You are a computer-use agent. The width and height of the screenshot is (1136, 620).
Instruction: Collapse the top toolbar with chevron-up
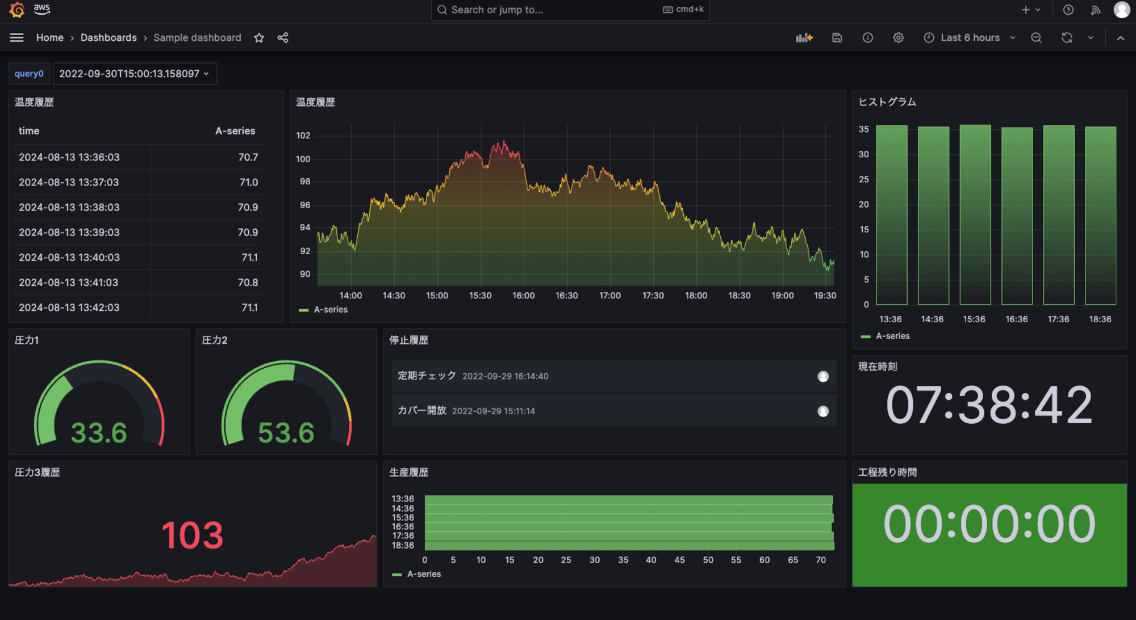click(1120, 37)
